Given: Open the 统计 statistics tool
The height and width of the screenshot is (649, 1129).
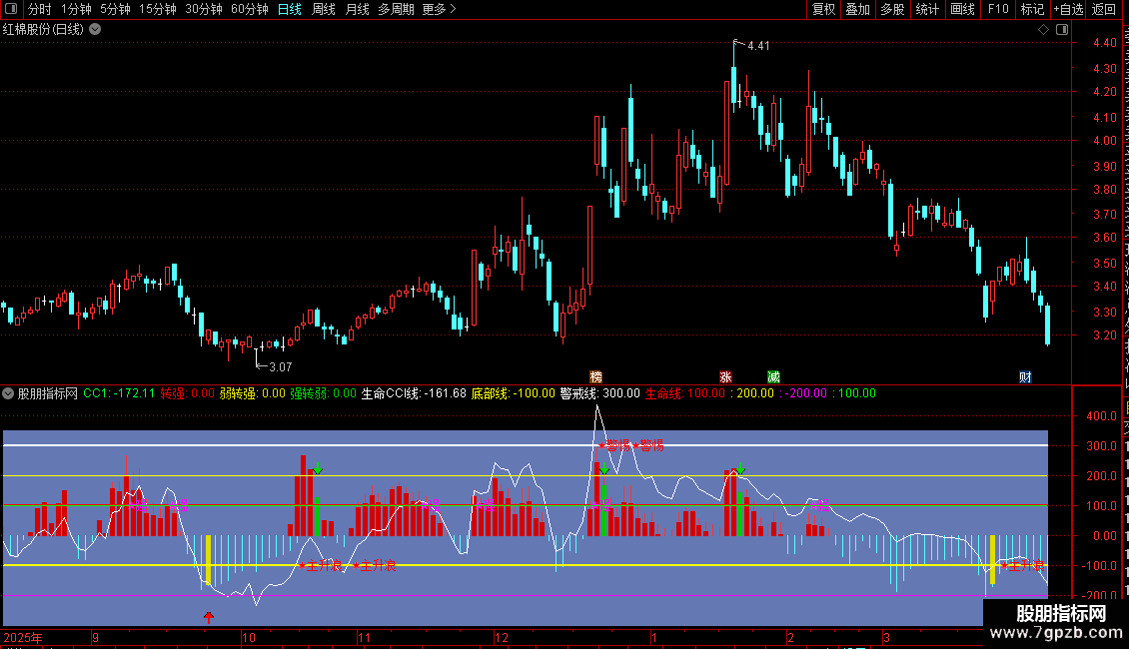Looking at the screenshot, I should point(926,9).
